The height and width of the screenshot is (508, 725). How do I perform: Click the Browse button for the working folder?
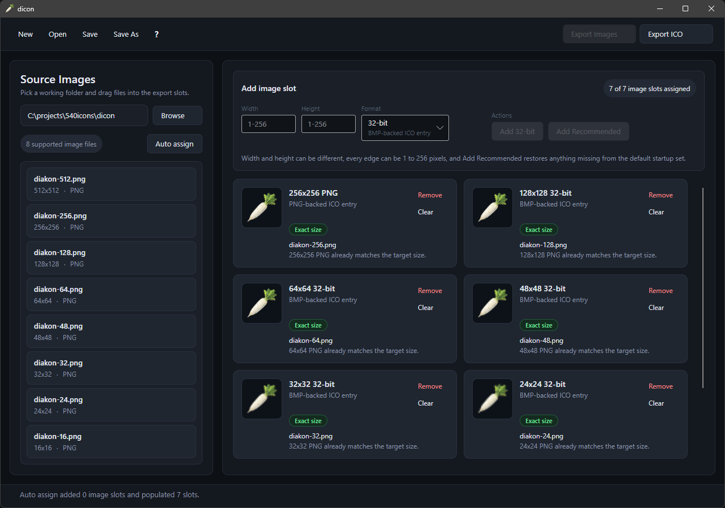(x=177, y=115)
